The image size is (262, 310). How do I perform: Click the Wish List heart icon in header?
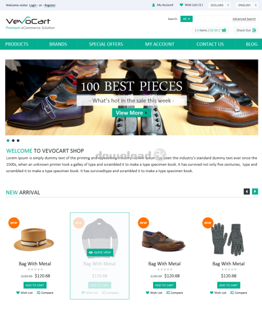tap(181, 5)
